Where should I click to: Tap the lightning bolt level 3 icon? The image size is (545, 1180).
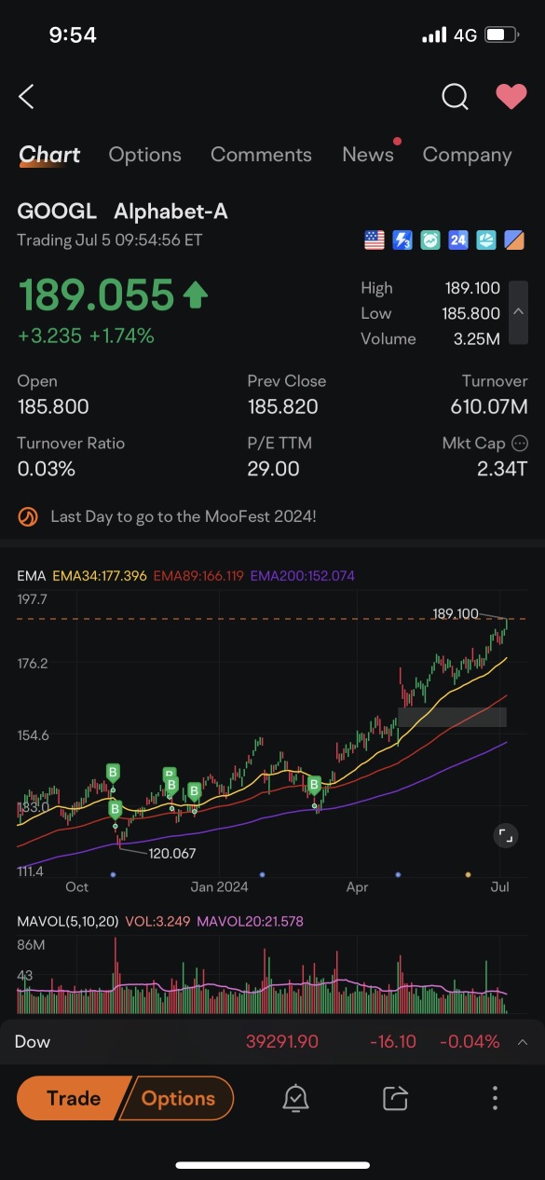[x=402, y=240]
